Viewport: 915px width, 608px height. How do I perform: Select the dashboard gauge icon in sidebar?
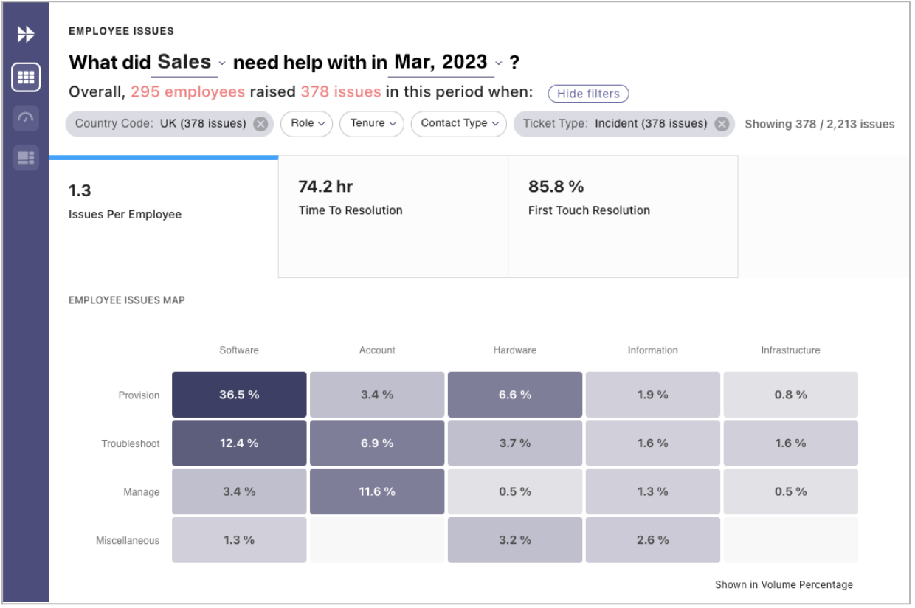pos(26,119)
